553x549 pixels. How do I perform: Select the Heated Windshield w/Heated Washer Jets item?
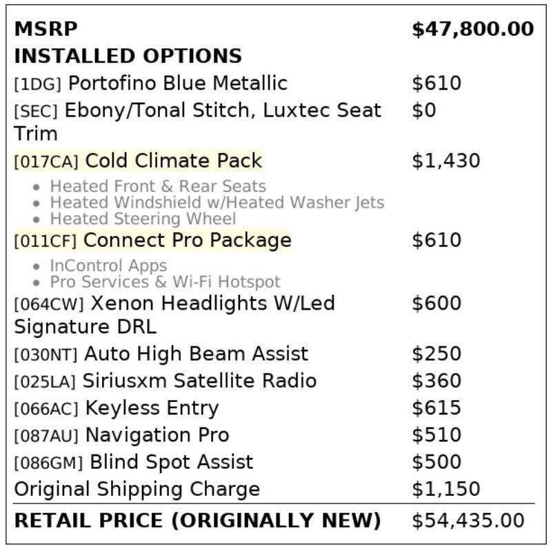[x=217, y=203]
